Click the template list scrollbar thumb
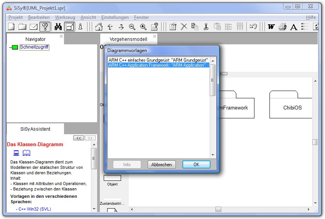 pos(213,80)
